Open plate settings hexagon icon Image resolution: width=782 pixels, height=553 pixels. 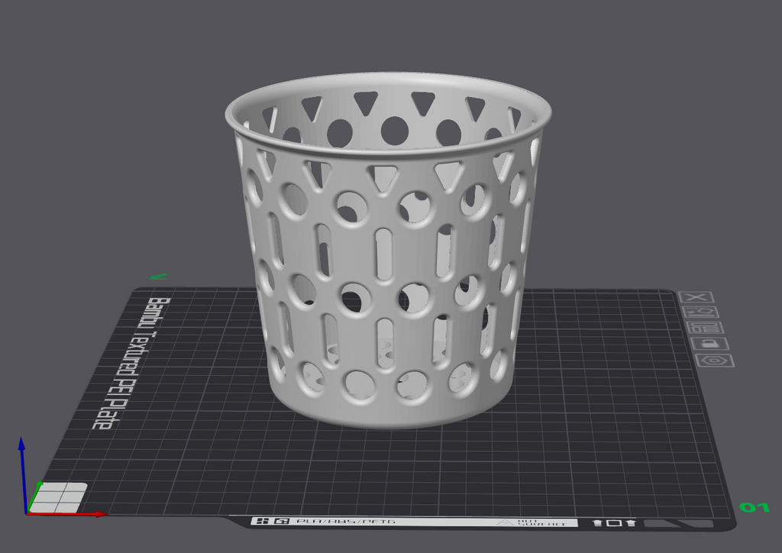715,360
